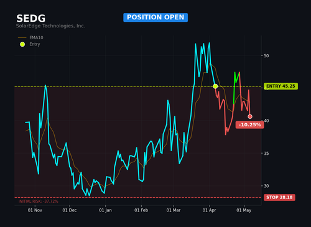Click the EMA10 legend entry
Image resolution: width=311 pixels, height=227 pixels.
tap(30, 38)
